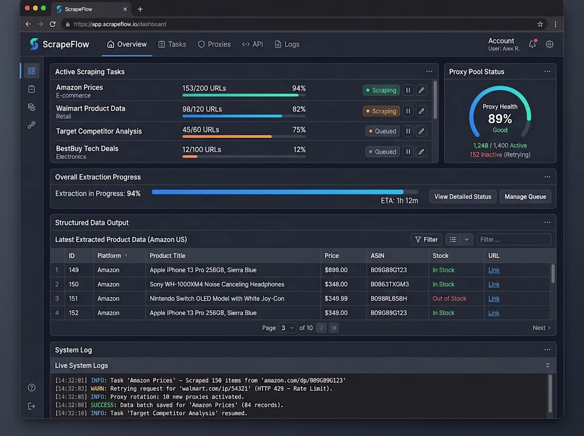
Task: Open Link for product ID 149
Action: [x=494, y=270]
